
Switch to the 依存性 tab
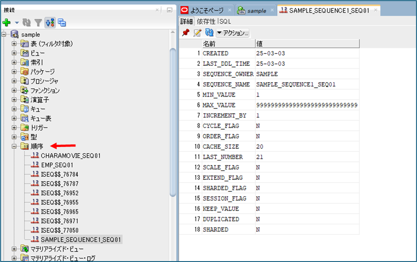206,21
